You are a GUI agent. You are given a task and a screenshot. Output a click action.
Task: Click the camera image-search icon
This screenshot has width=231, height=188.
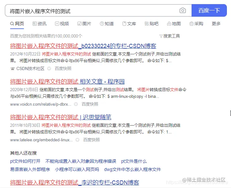click(x=182, y=10)
